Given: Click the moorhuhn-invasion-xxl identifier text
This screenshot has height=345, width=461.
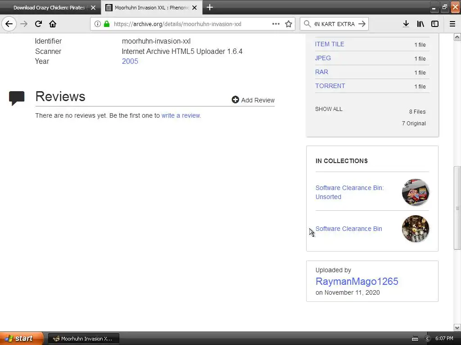Looking at the screenshot, I should coord(156,41).
